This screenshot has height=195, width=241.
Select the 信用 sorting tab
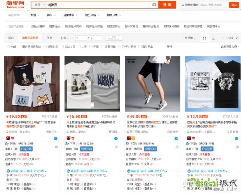click(49, 38)
